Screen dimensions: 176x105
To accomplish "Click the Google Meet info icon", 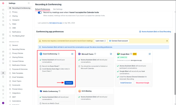I will tap(131, 54).
